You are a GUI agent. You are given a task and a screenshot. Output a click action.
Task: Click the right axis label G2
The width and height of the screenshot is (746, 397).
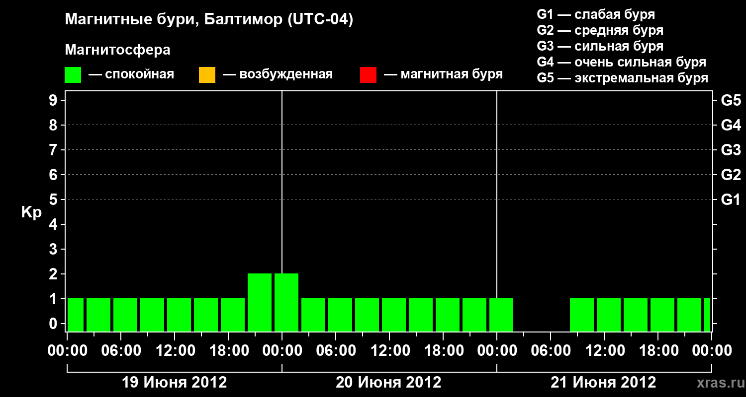click(x=731, y=175)
